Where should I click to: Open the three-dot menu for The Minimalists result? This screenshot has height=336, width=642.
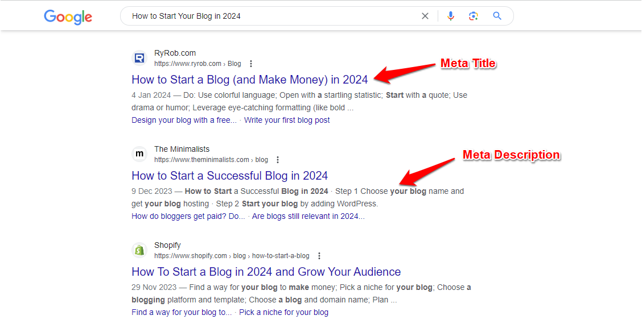point(278,160)
